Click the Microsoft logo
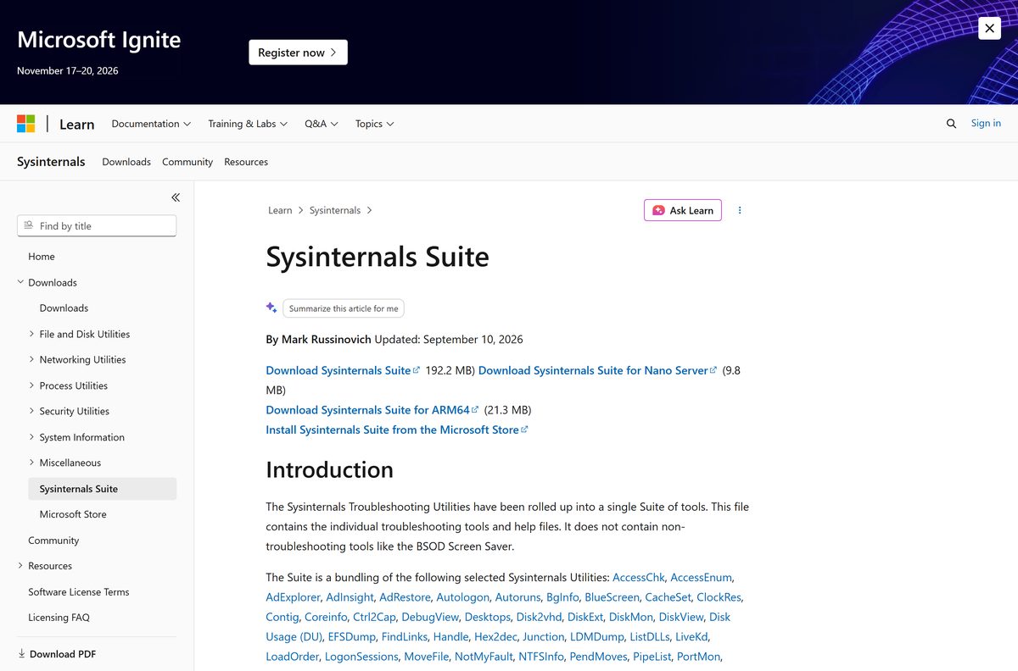 coord(26,124)
